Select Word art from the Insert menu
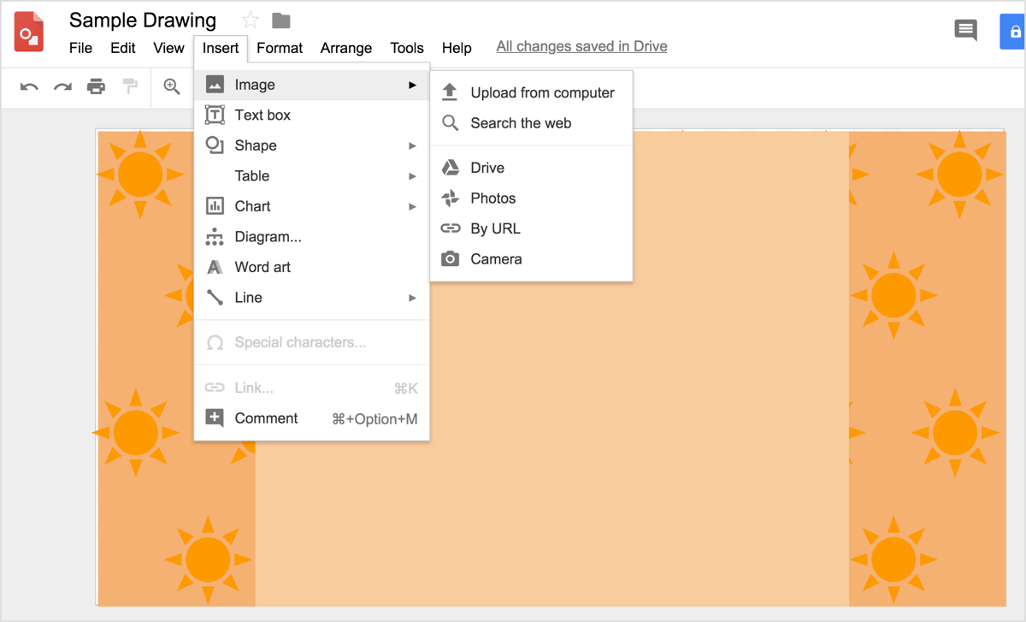The width and height of the screenshot is (1026, 622). [x=262, y=266]
